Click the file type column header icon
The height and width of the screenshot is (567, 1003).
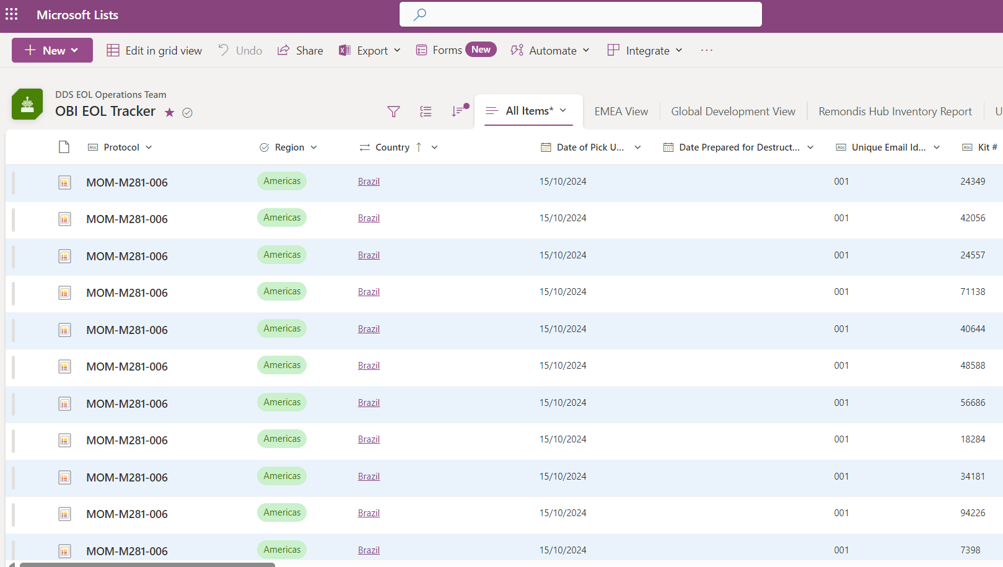(64, 147)
